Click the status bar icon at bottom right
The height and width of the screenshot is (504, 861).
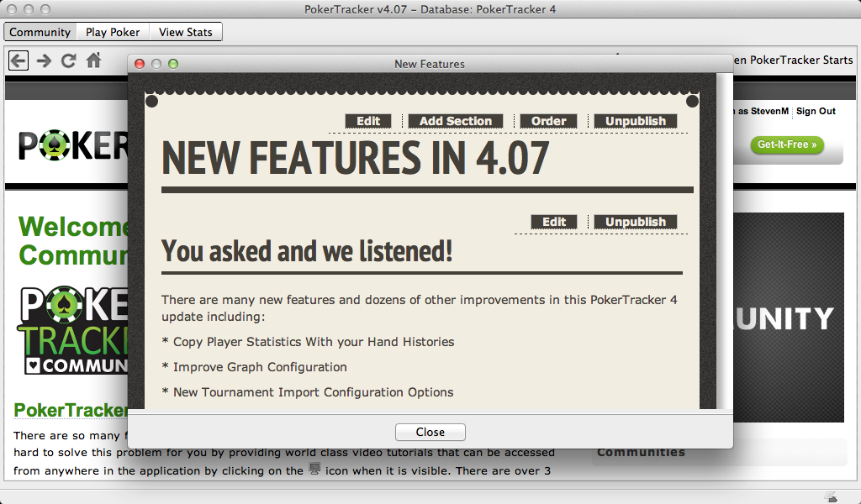(832, 496)
